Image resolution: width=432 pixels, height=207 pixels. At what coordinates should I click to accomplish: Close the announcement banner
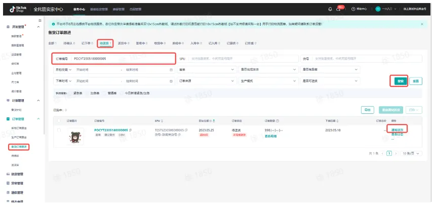click(422, 24)
